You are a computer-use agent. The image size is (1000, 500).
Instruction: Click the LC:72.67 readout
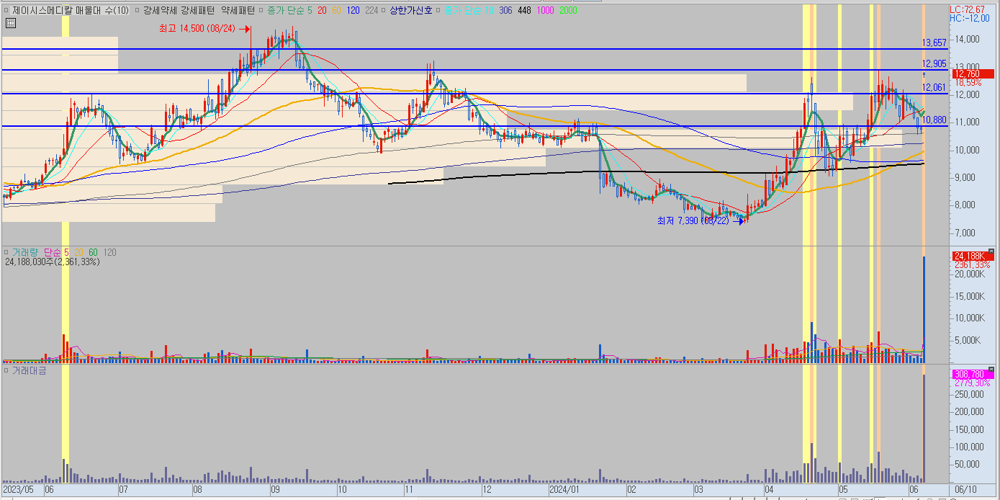click(968, 9)
